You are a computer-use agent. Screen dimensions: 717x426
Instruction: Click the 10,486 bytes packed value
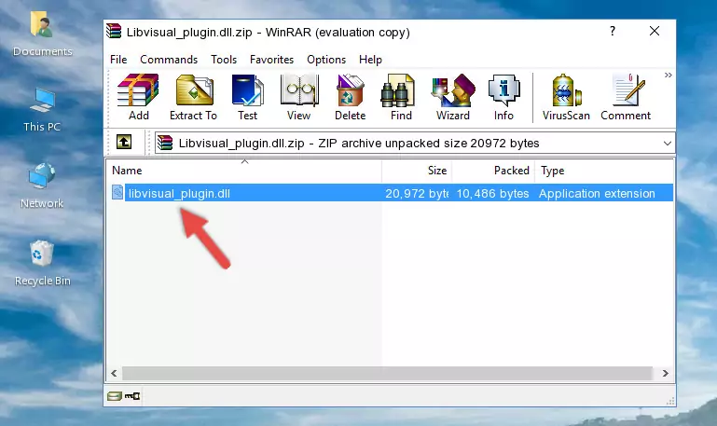tap(492, 194)
